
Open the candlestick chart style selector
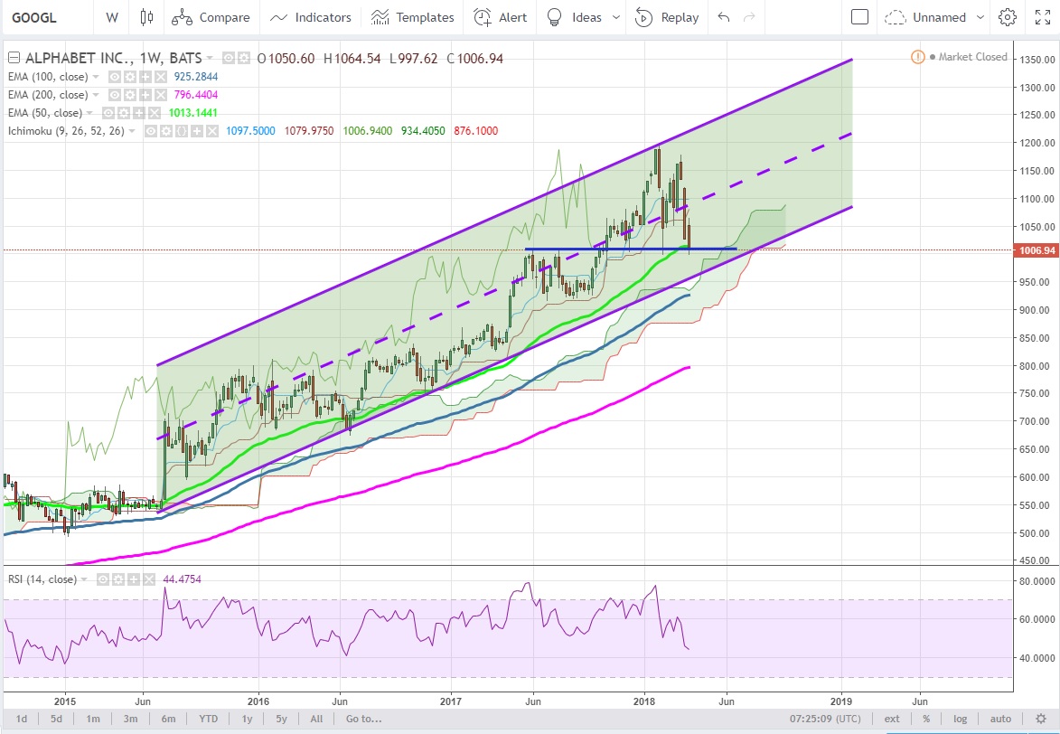coord(147,17)
